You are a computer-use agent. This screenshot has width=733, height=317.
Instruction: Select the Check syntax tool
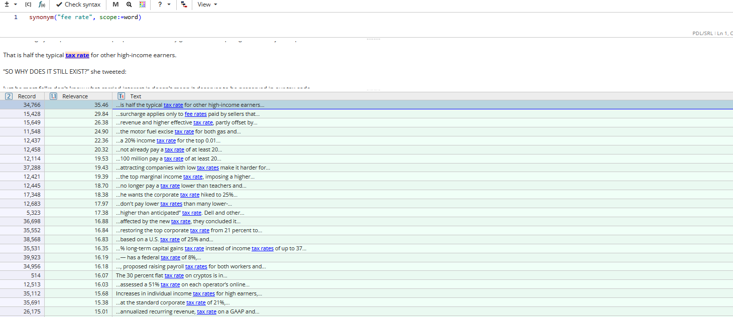(78, 5)
